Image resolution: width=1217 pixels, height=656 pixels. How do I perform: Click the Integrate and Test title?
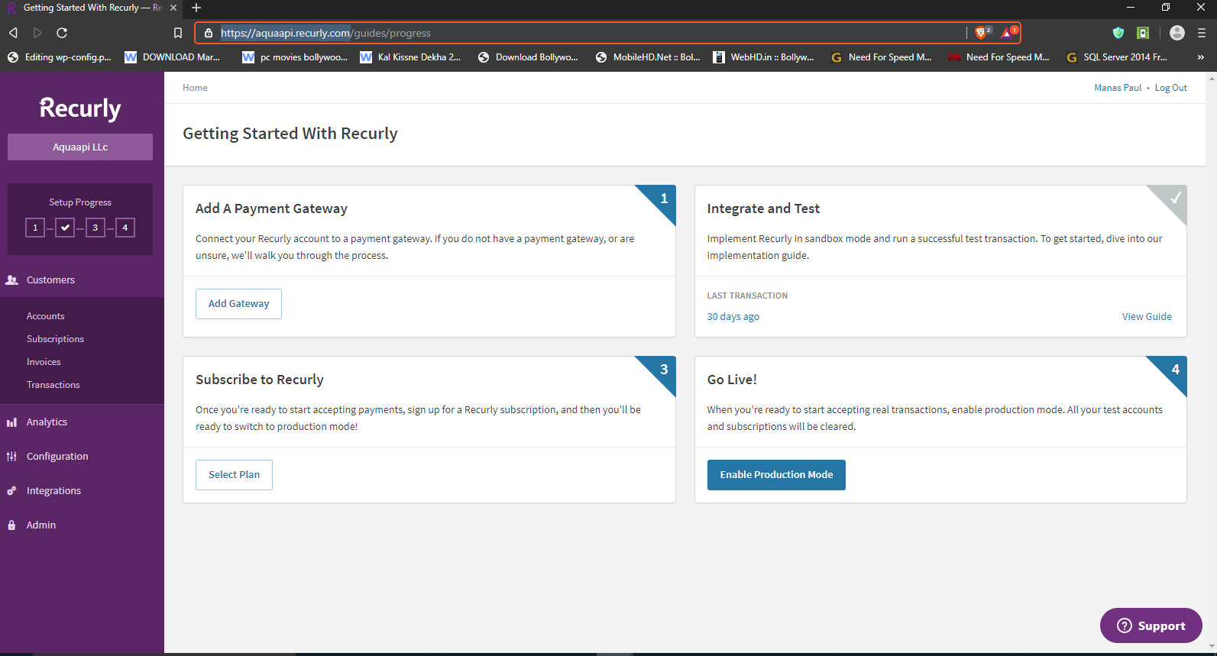[763, 208]
